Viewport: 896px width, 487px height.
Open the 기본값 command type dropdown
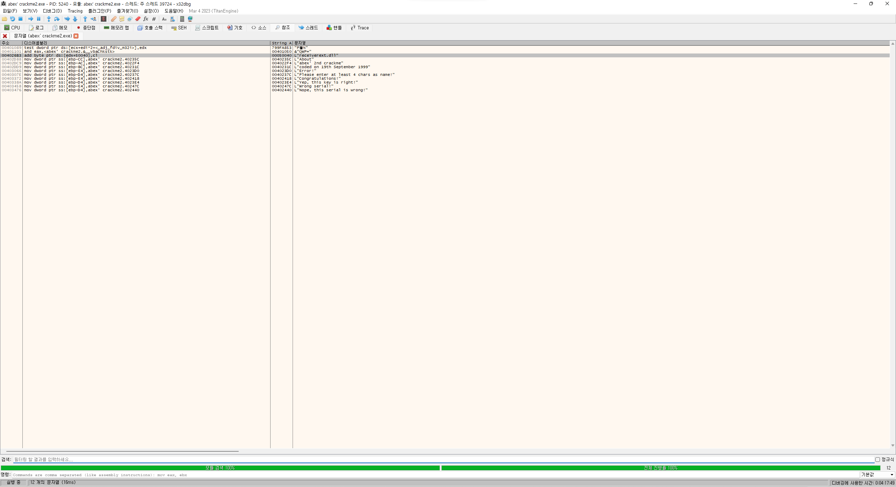click(x=877, y=474)
